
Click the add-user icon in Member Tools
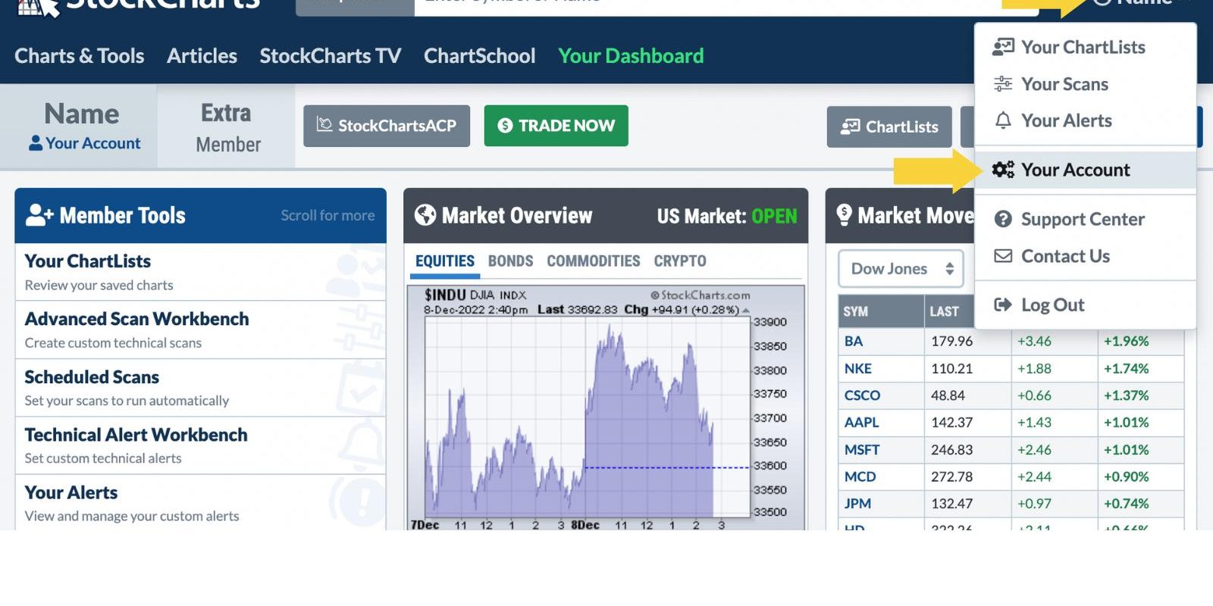click(x=39, y=215)
